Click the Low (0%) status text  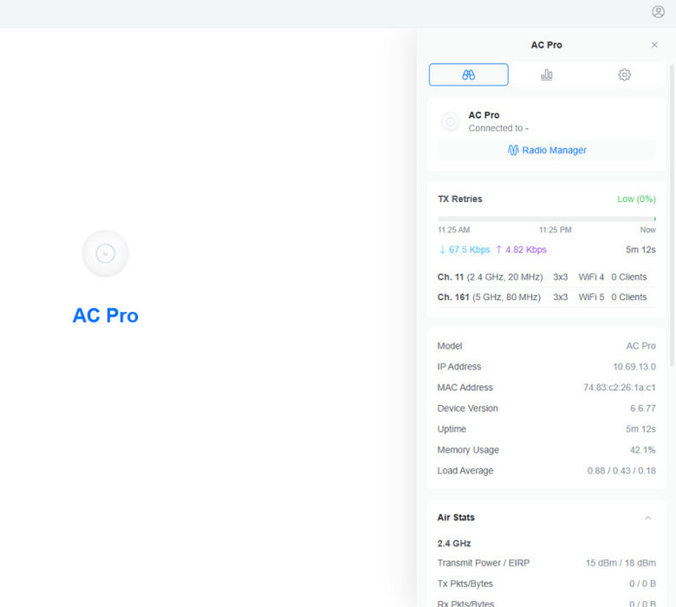tap(636, 199)
